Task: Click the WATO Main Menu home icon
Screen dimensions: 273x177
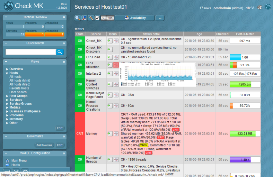Action: point(7,161)
